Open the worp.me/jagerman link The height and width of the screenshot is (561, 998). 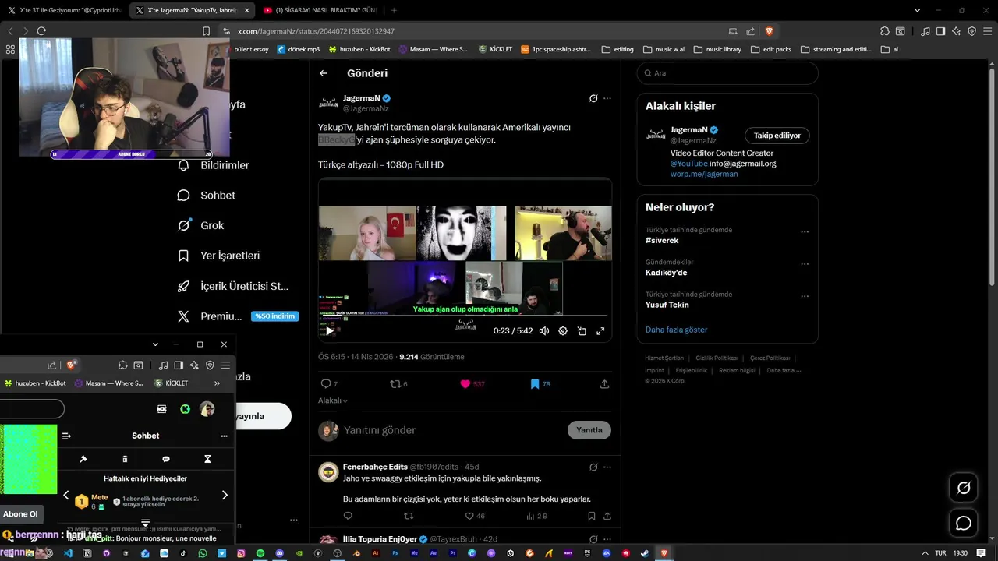click(704, 174)
